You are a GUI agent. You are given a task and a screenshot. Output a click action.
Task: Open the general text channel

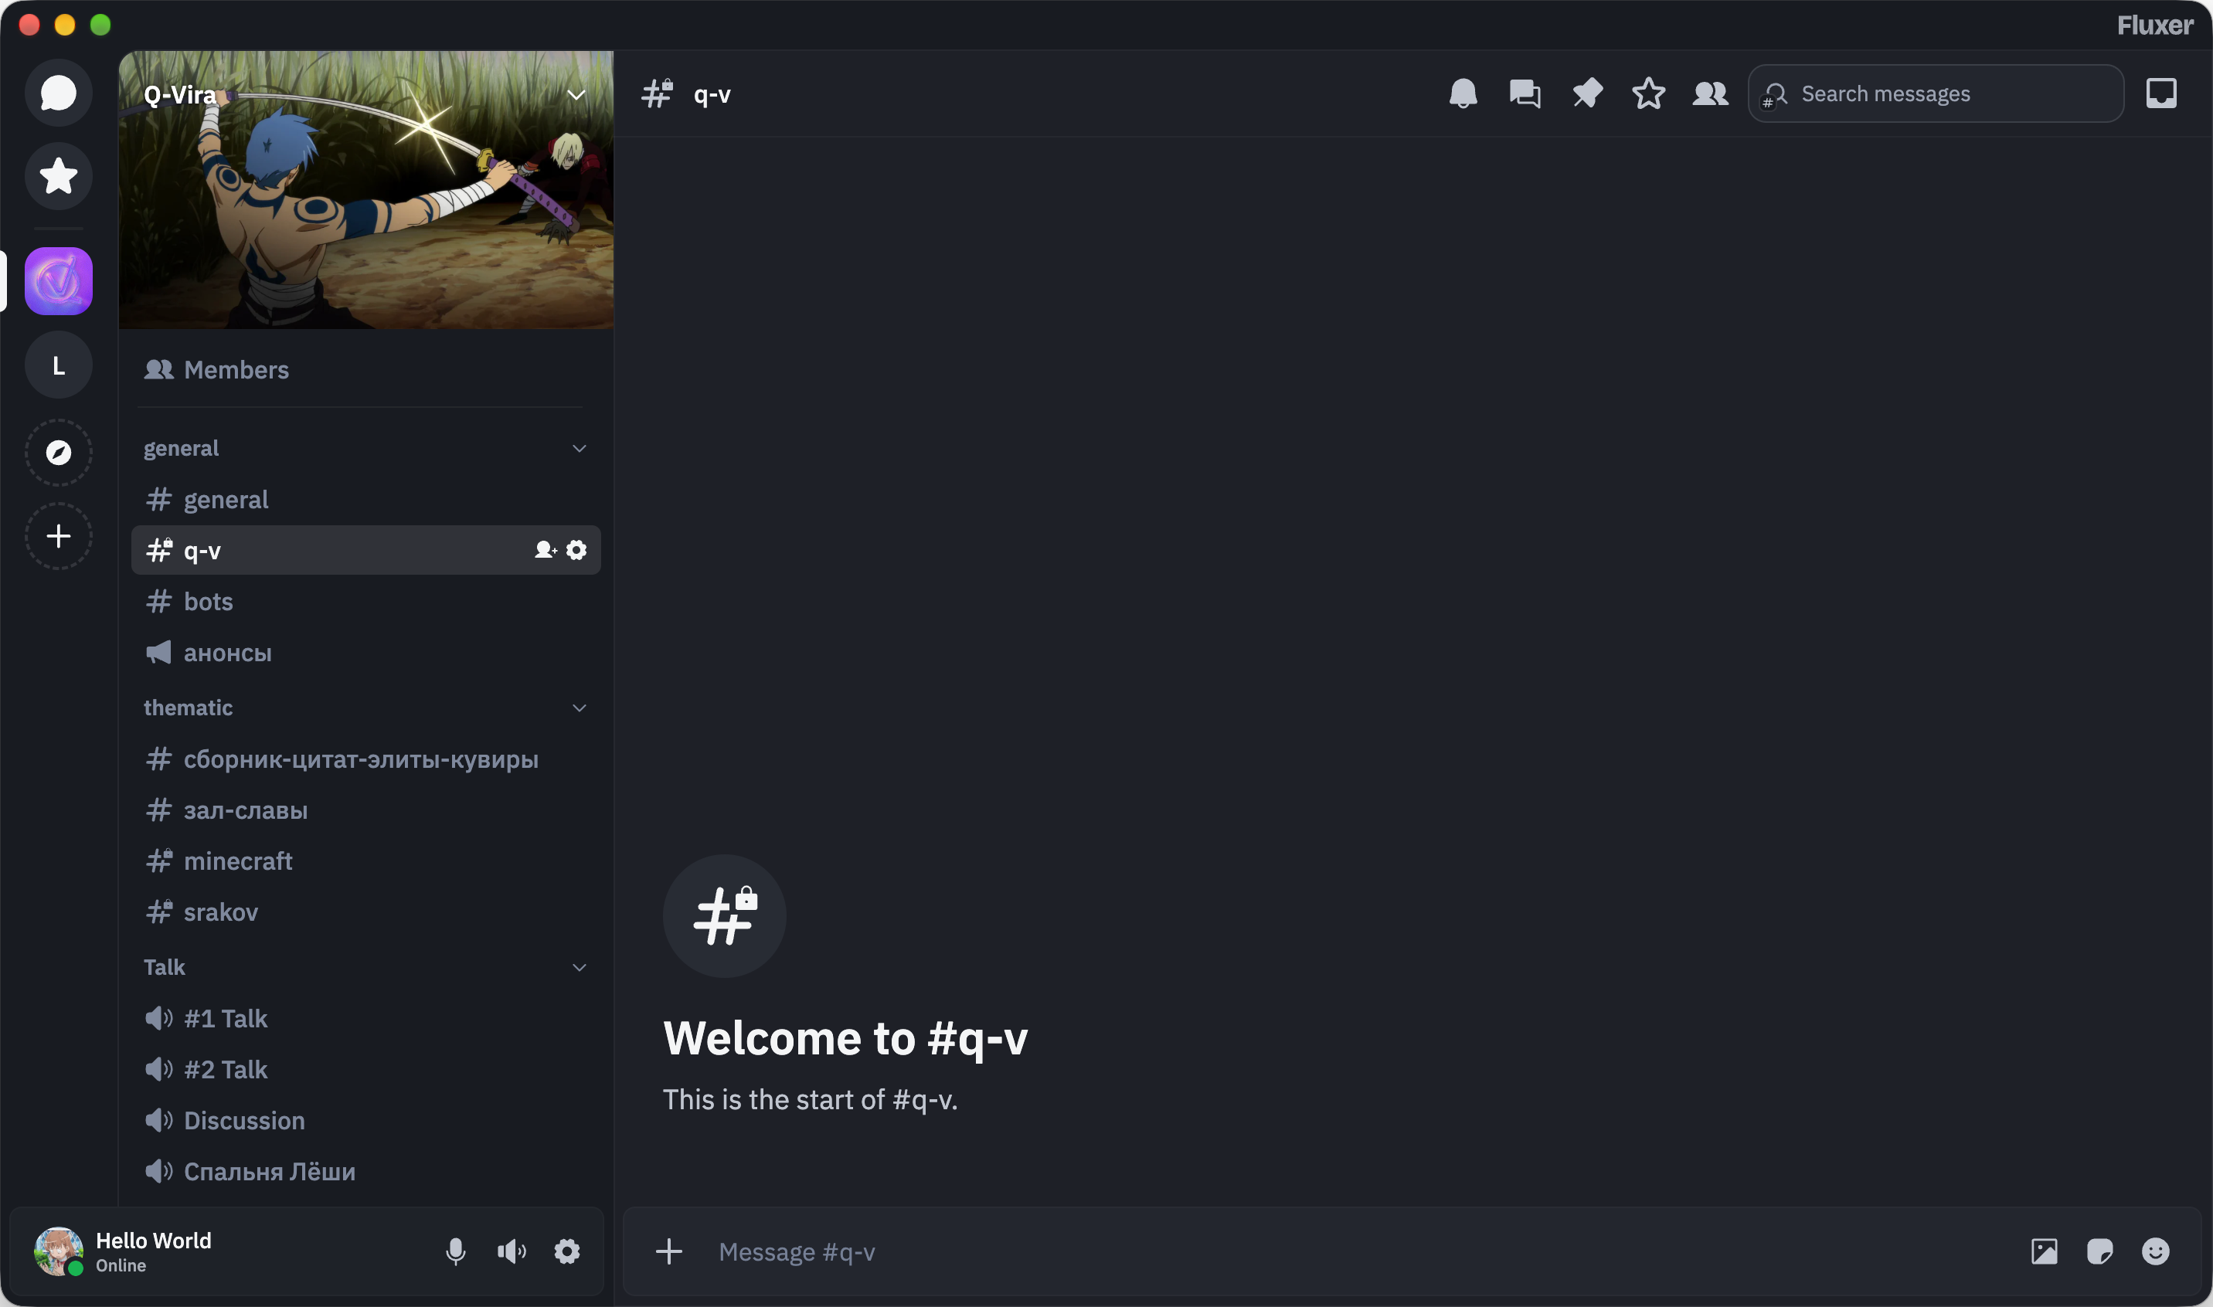(x=365, y=499)
